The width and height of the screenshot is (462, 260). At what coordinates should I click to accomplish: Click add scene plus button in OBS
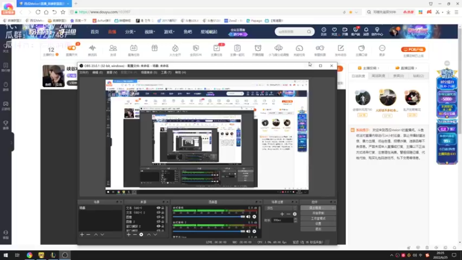coord(82,235)
